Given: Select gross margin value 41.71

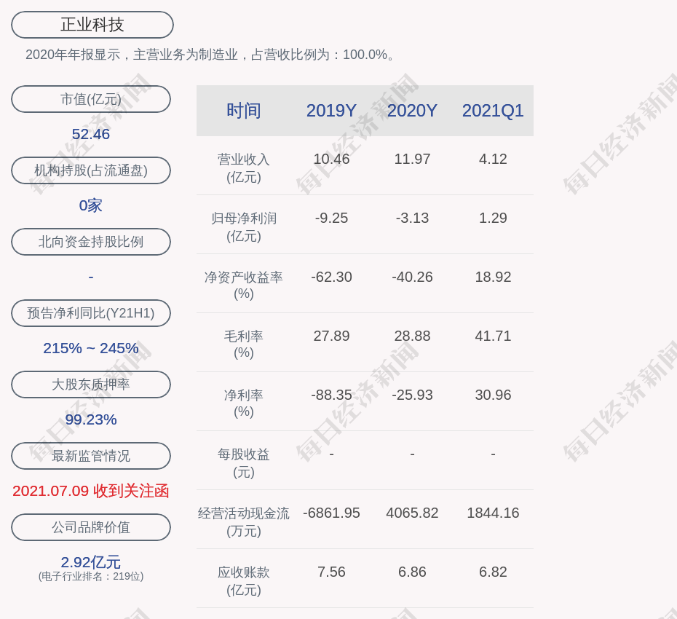Looking at the screenshot, I should pos(493,336).
